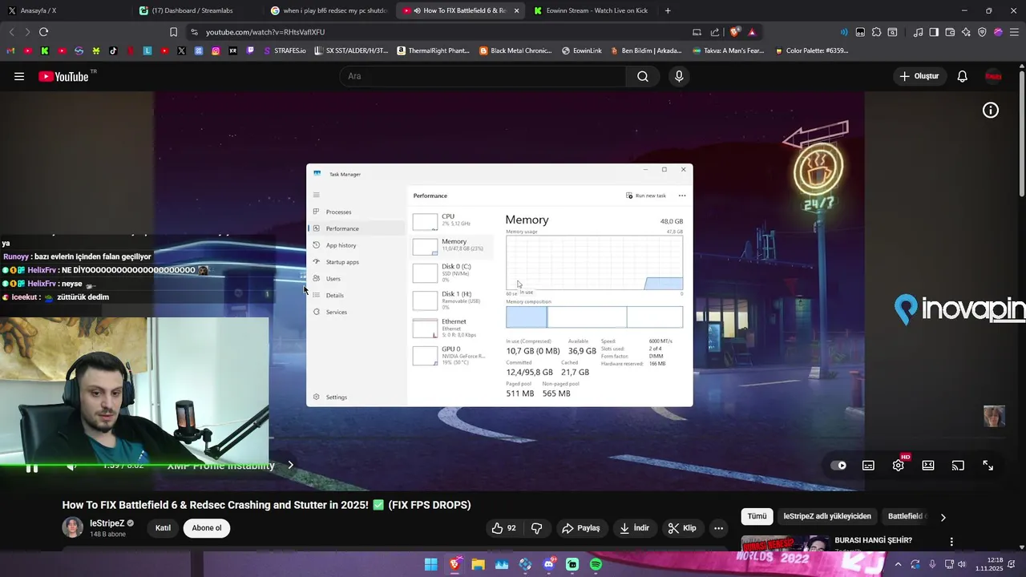This screenshot has width=1026, height=577.
Task: Switch to the bf6 redsec search tab
Action: 329,10
